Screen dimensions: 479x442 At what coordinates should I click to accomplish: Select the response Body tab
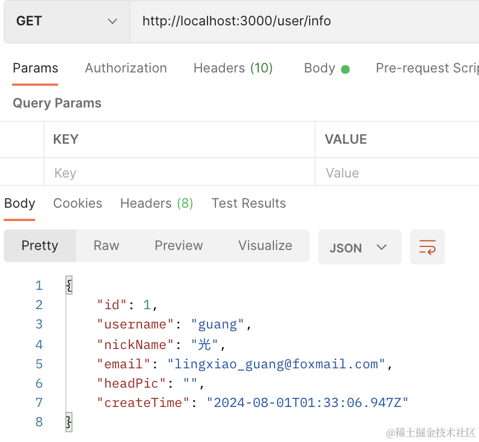pos(20,203)
